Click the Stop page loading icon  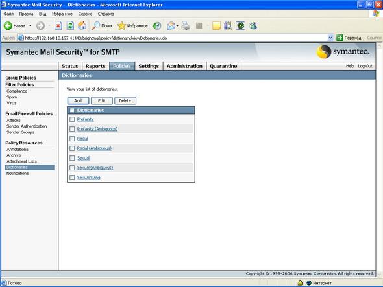coord(58,26)
